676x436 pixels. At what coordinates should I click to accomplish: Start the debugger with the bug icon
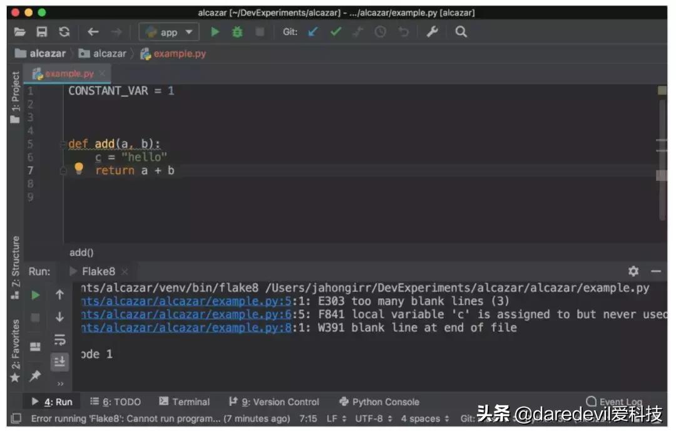[x=237, y=31]
